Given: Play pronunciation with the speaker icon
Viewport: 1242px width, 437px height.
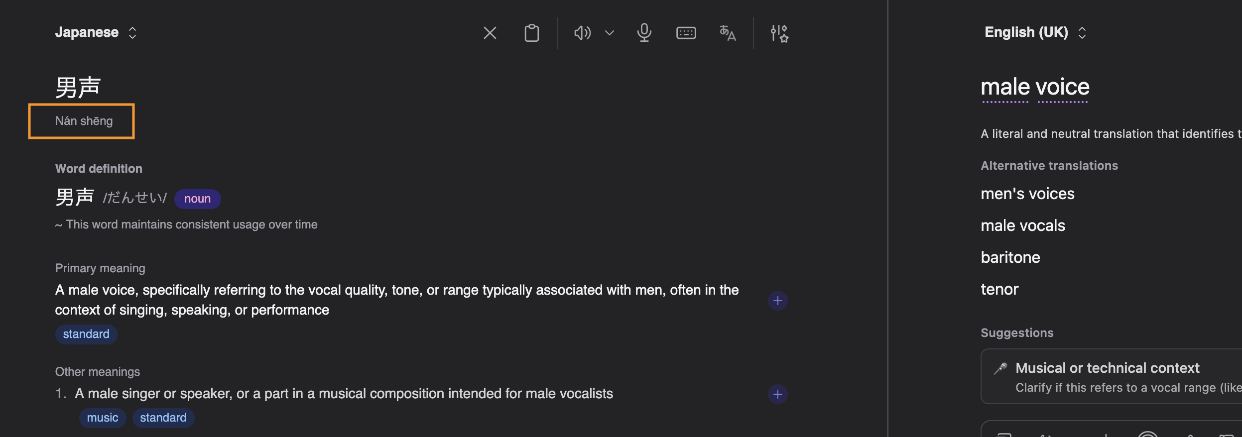Looking at the screenshot, I should (582, 33).
